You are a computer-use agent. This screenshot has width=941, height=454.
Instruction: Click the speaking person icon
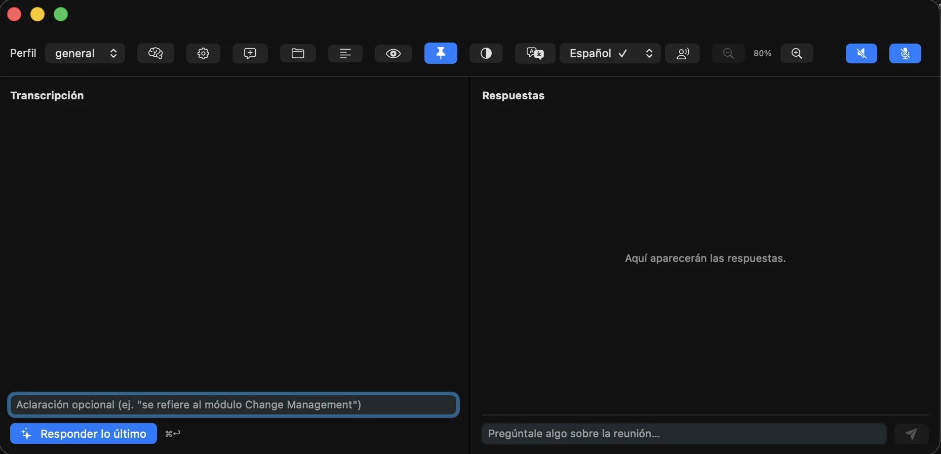pos(683,53)
